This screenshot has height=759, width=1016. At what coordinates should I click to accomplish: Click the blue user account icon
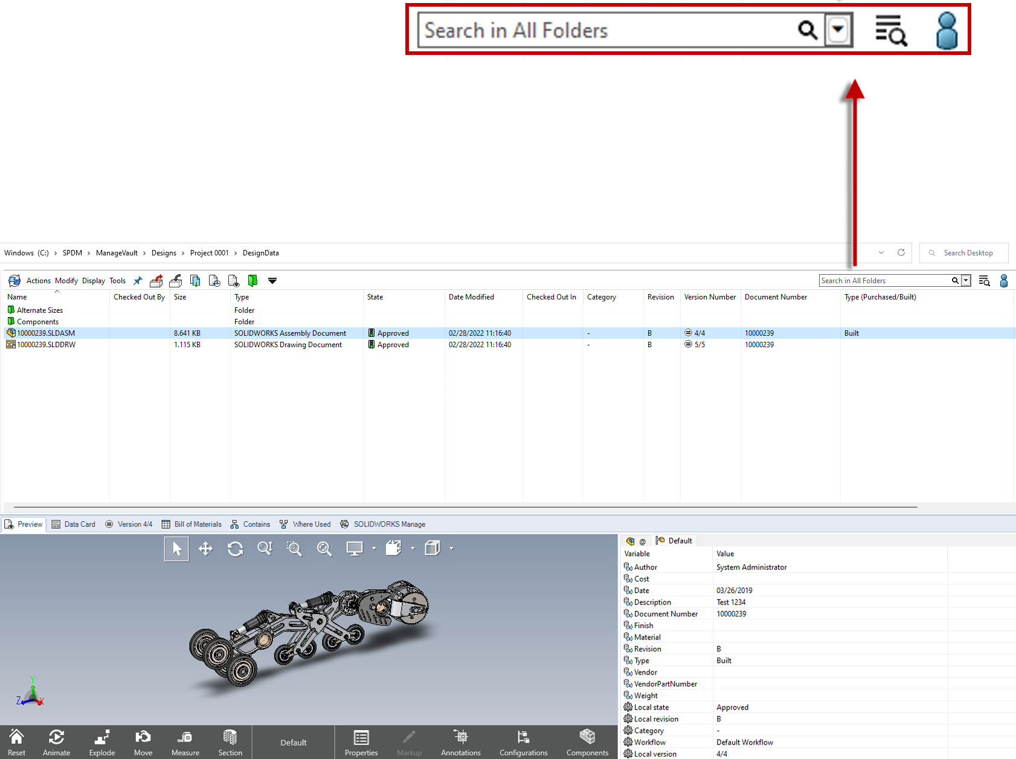tap(1004, 281)
